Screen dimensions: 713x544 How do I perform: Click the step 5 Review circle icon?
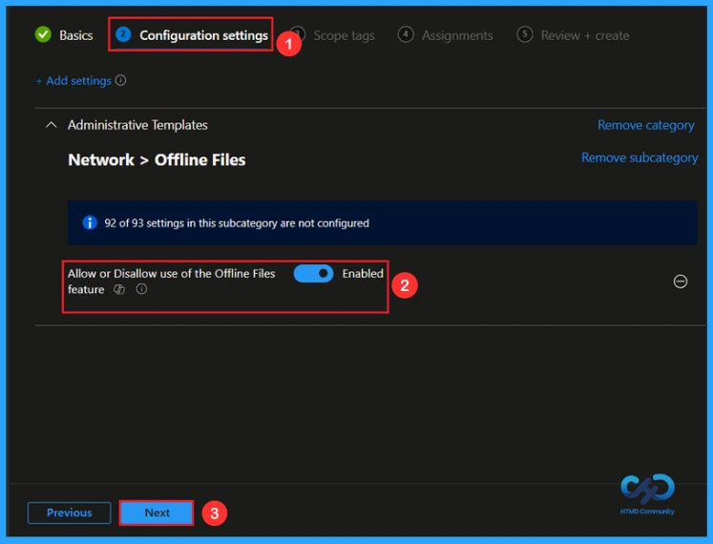525,34
